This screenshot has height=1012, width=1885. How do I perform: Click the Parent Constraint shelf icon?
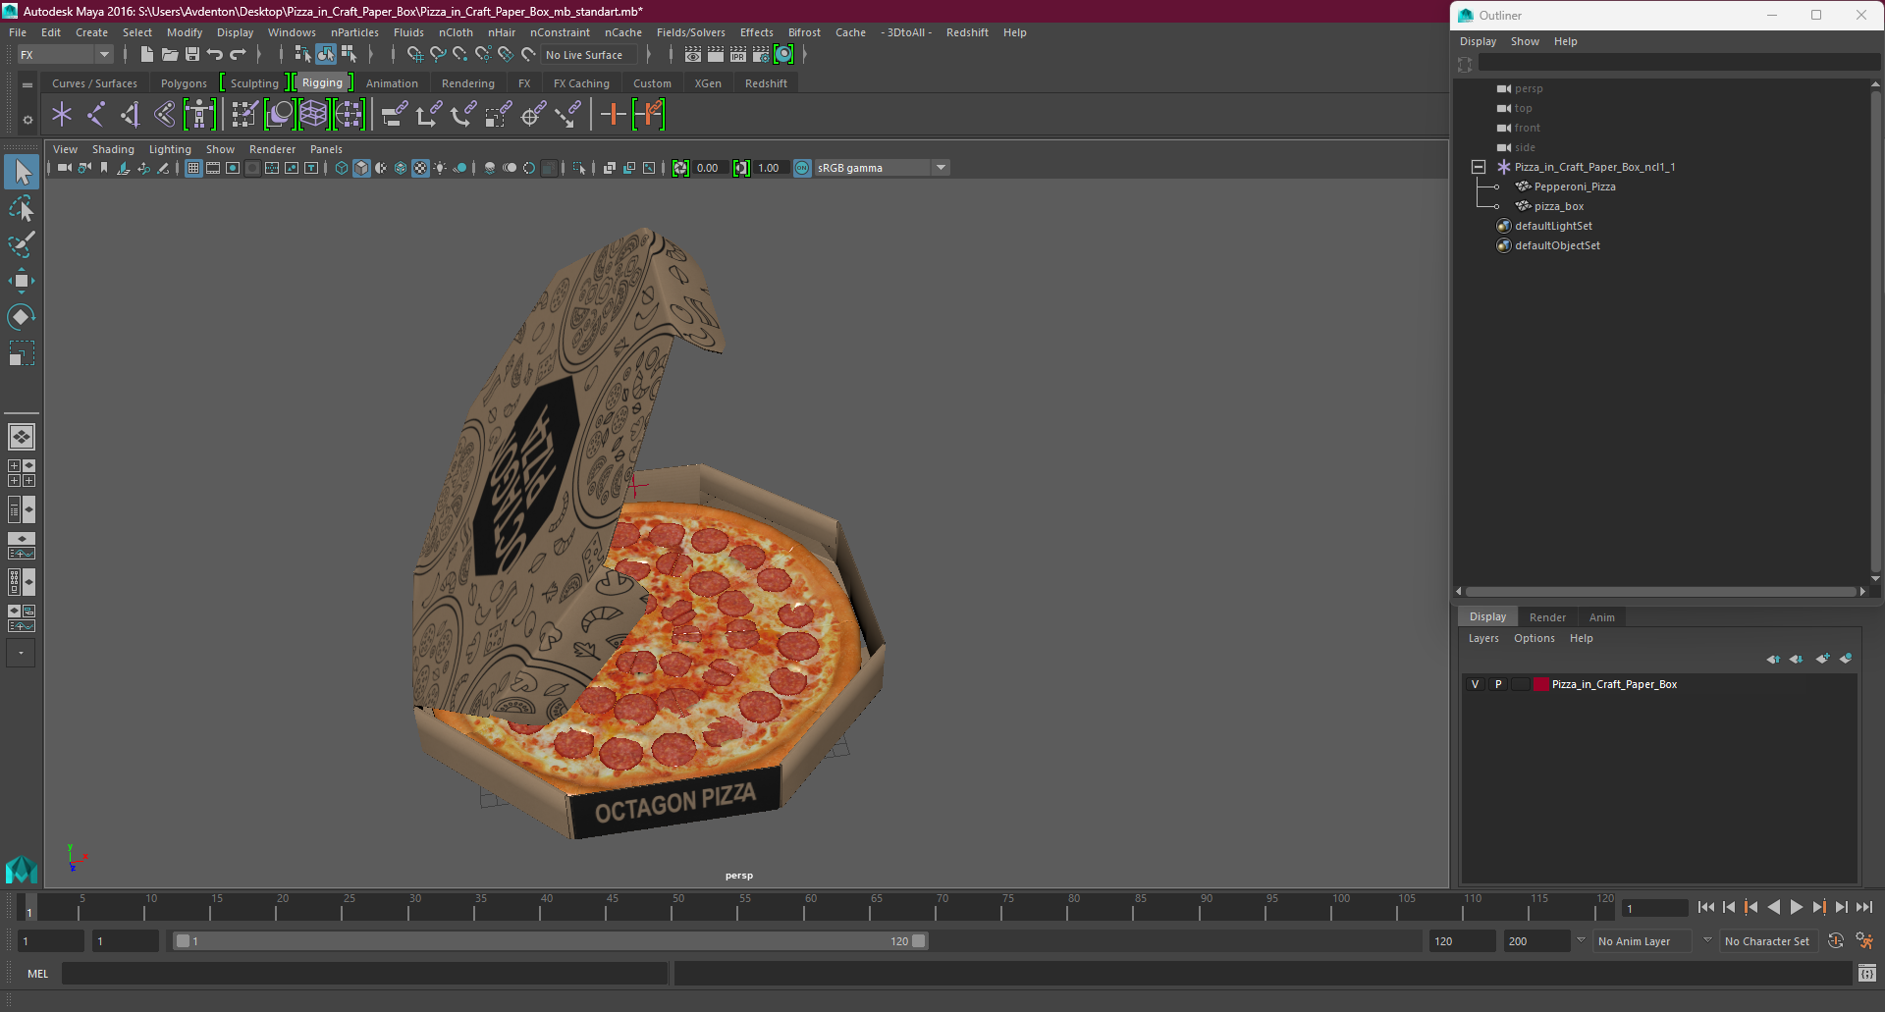click(395, 115)
